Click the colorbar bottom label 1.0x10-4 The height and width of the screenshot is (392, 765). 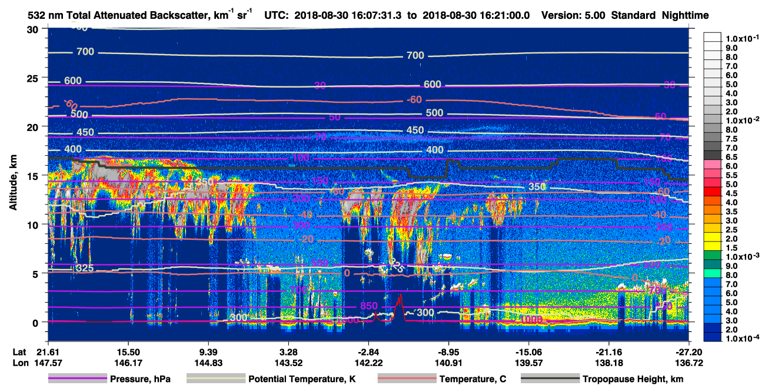coord(743,339)
